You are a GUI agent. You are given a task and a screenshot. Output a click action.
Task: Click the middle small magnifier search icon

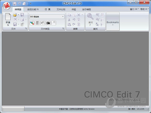97,19
